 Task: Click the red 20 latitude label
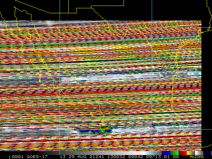[x=152, y=129]
